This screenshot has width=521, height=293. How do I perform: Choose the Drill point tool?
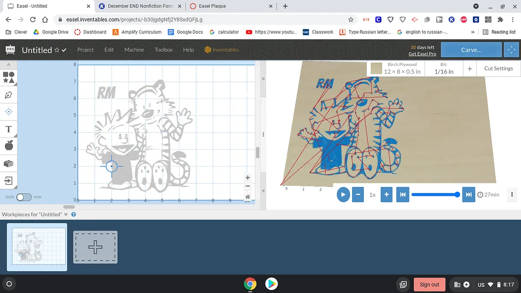click(x=9, y=112)
